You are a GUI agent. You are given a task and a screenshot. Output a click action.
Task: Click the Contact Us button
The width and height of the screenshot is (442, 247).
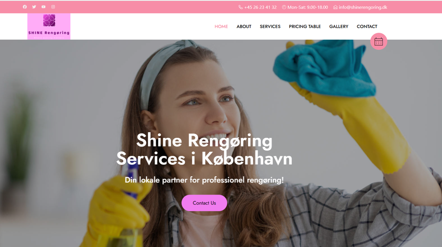[x=204, y=203]
